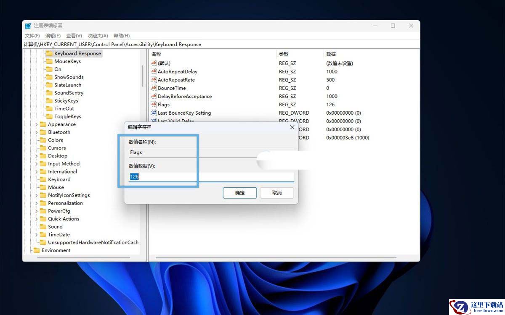The width and height of the screenshot is (505, 315).
Task: Select the Last BounceKey Setting entry
Action: 184,113
